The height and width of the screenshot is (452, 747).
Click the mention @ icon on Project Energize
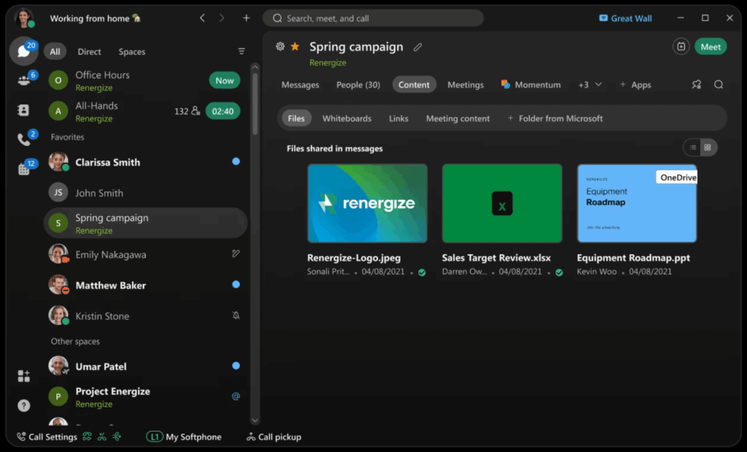pos(236,397)
